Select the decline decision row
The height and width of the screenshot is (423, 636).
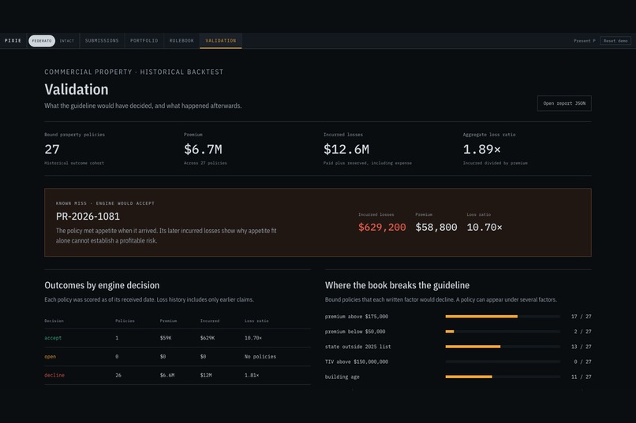pos(178,375)
